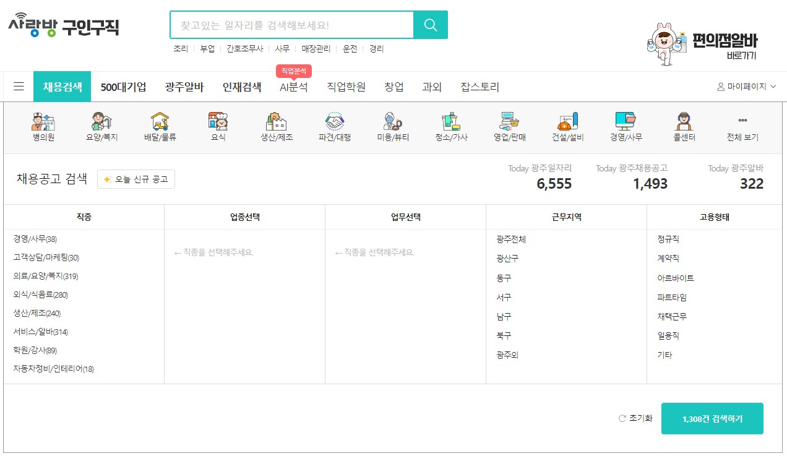
Task: Select job type 생산/제조(240)
Action: (37, 314)
